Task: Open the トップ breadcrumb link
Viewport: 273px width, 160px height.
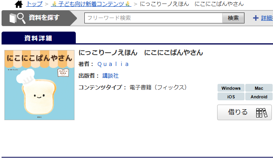Action: click(x=34, y=4)
